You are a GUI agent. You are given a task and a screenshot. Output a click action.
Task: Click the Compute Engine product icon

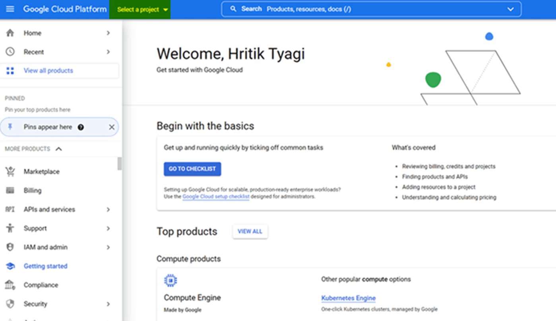pyautogui.click(x=170, y=280)
